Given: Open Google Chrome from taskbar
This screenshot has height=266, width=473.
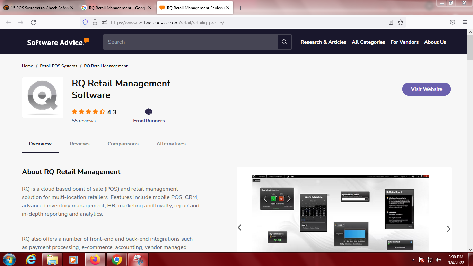Looking at the screenshot, I should pyautogui.click(x=116, y=259).
